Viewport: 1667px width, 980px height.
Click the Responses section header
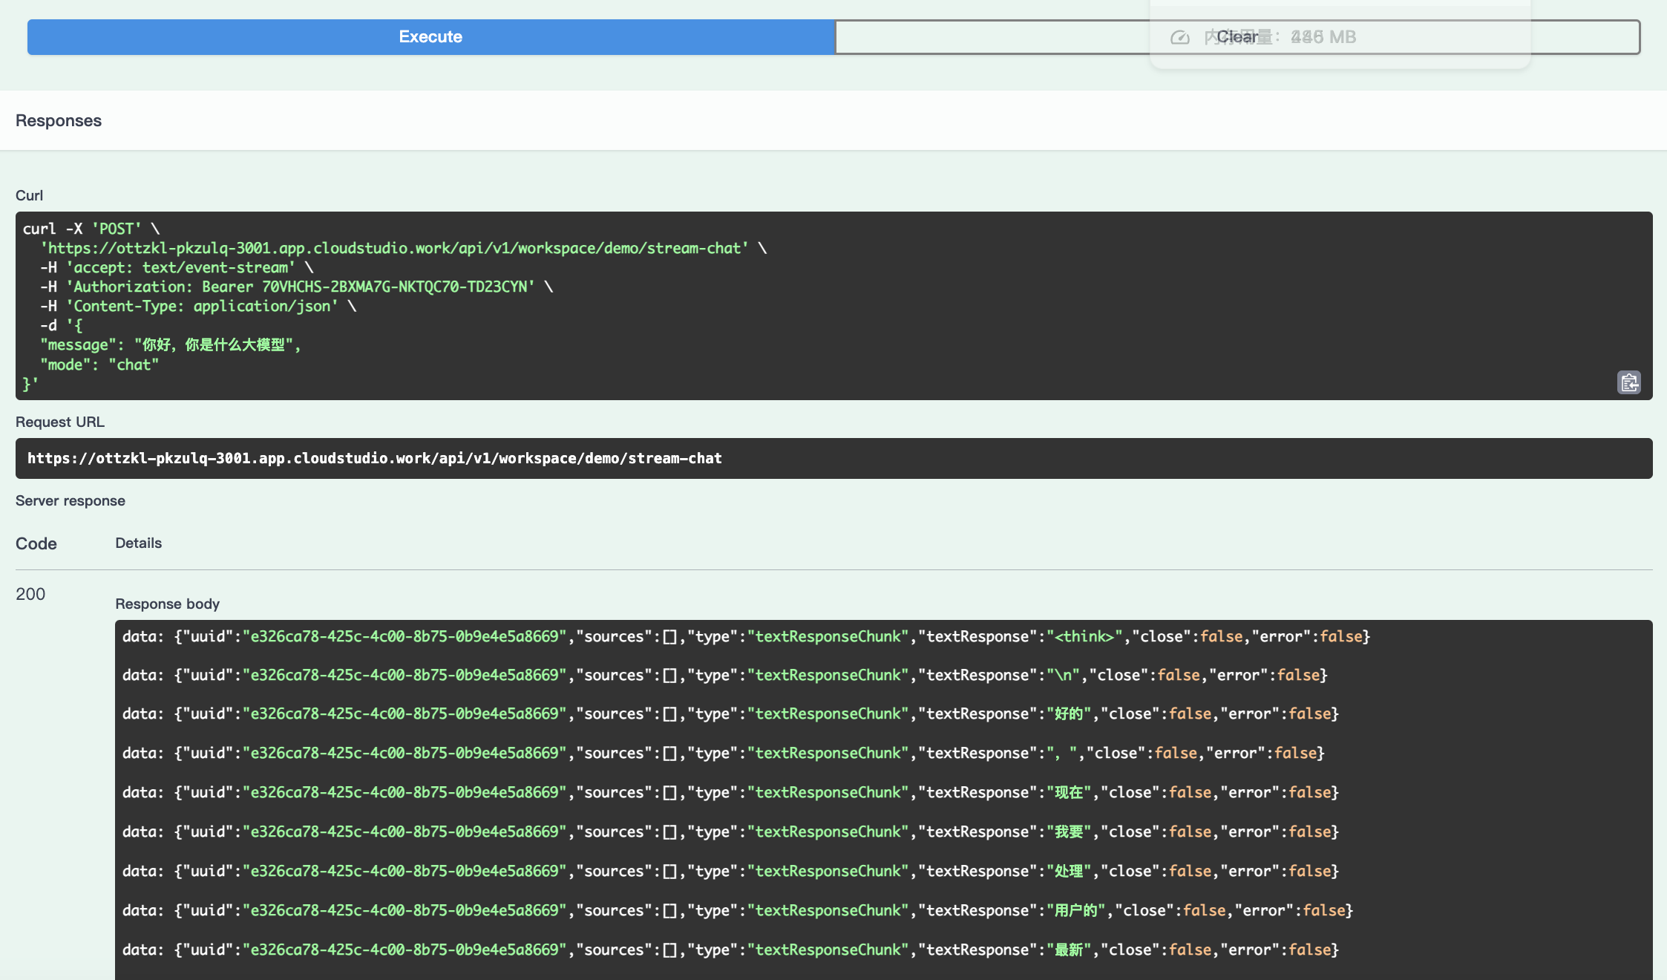[59, 120]
